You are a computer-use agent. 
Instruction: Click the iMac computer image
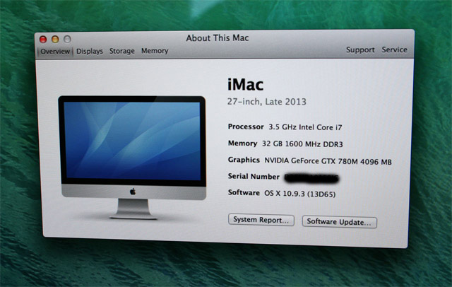coord(133,157)
